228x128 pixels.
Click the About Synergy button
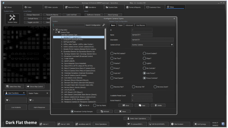pos(113,15)
